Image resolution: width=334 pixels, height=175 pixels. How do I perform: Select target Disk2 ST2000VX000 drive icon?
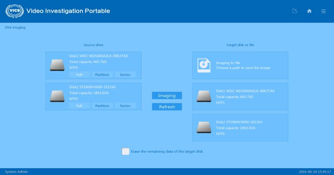point(204,127)
